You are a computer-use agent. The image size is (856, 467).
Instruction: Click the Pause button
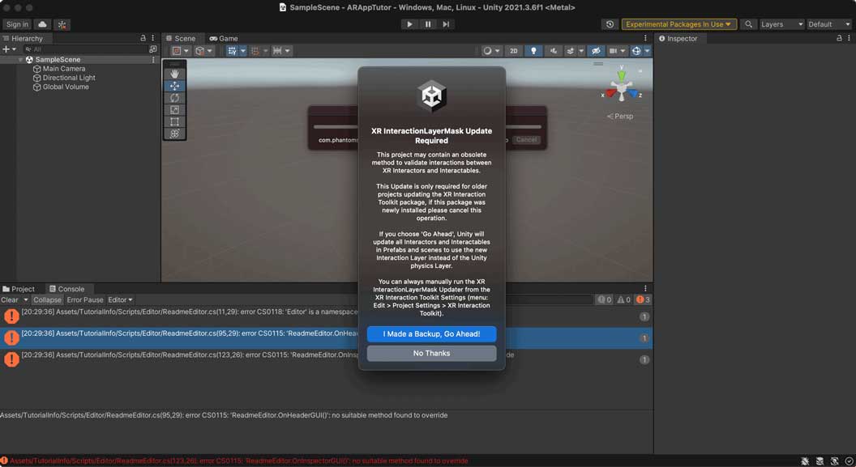click(x=428, y=24)
